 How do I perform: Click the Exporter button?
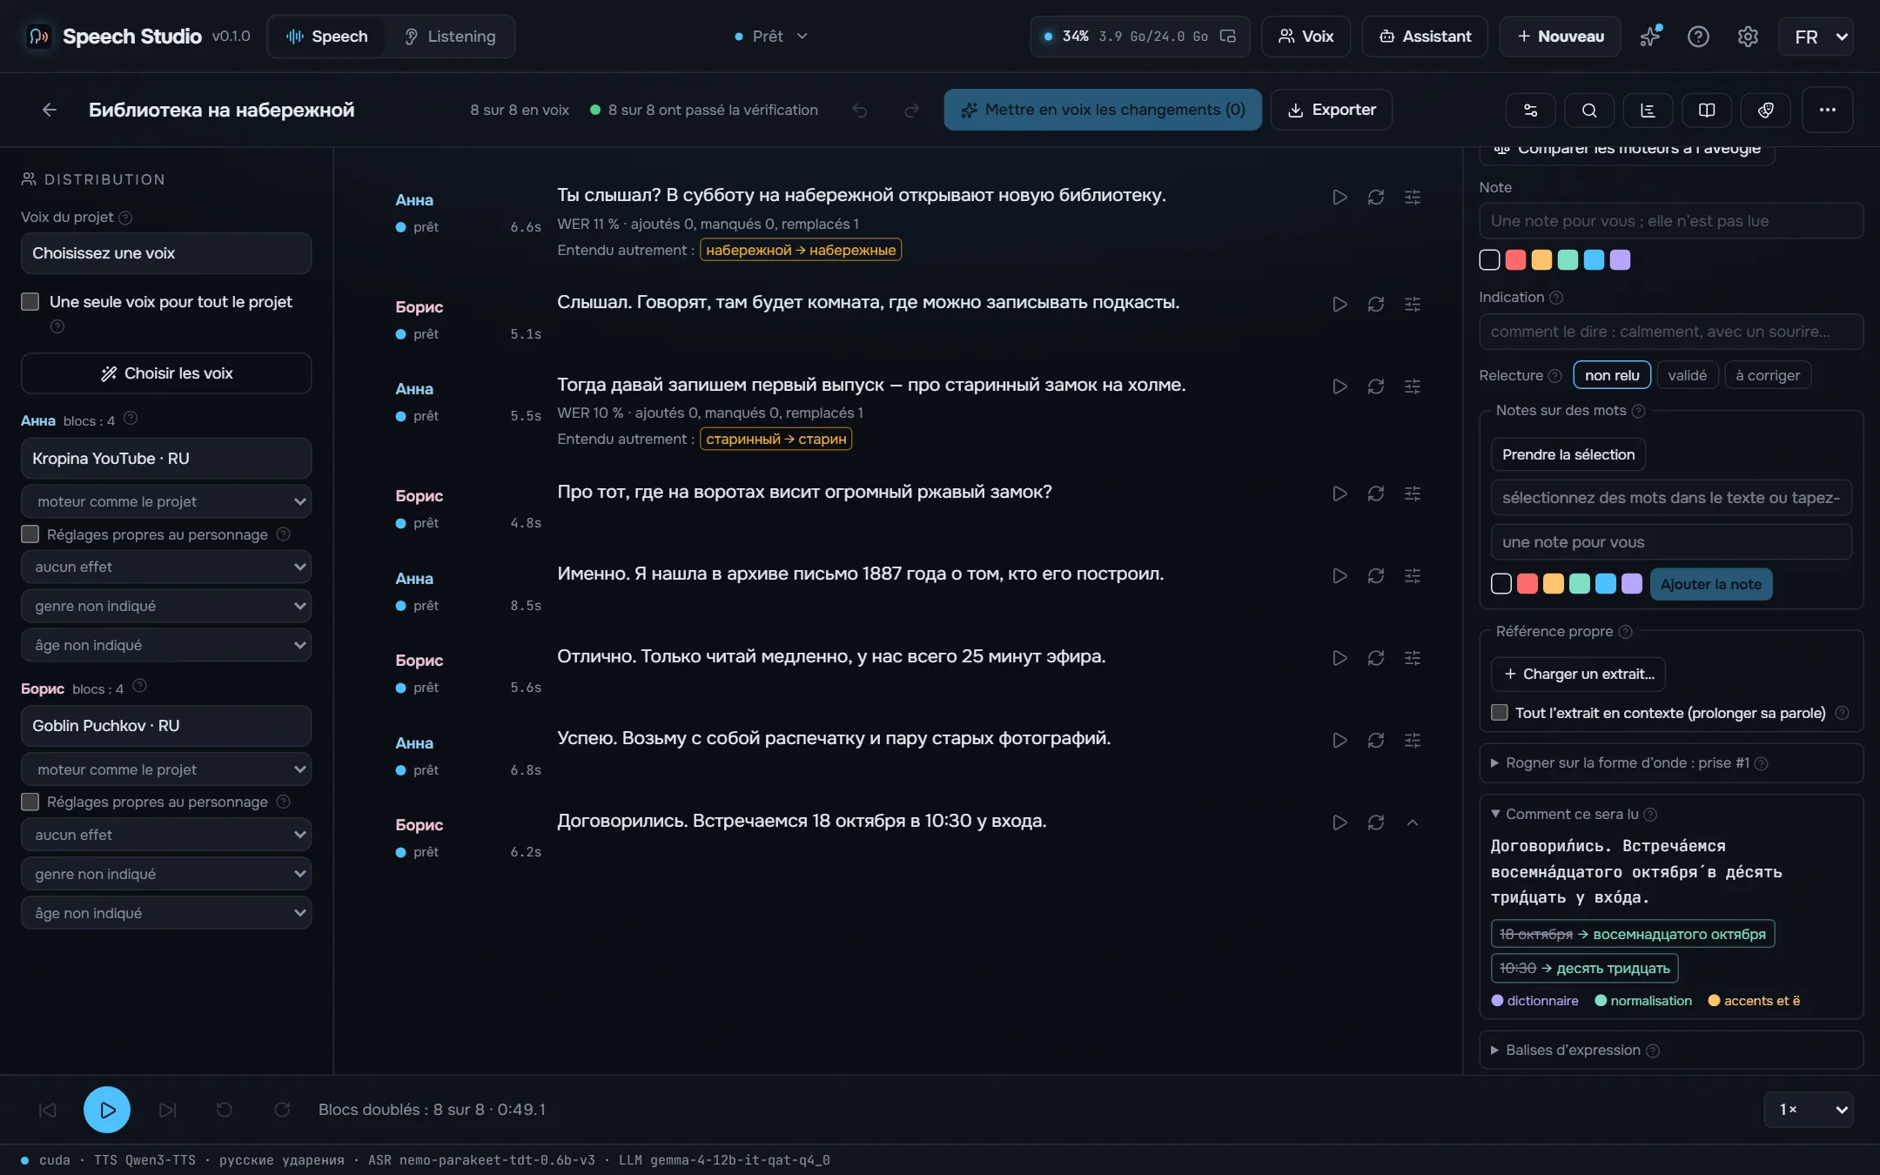pyautogui.click(x=1331, y=110)
